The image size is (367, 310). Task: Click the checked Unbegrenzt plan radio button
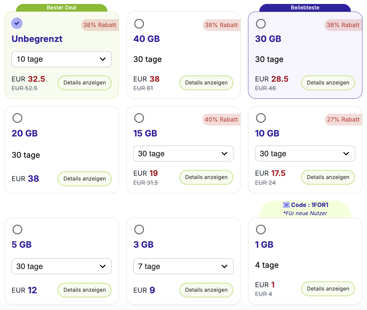coord(17,23)
